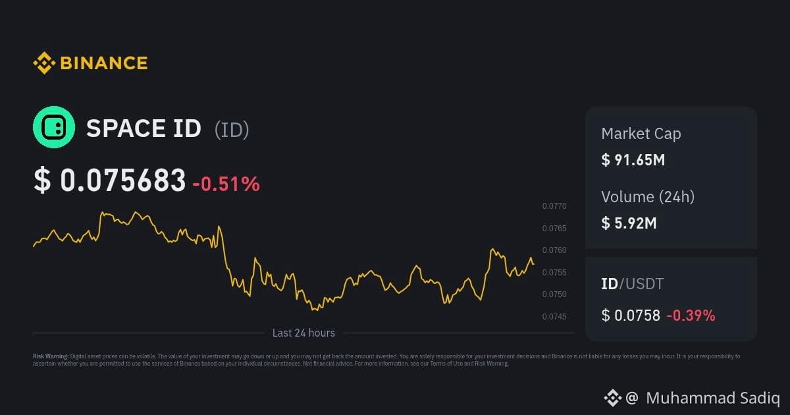The image size is (790, 415).
Task: Click the Last 24 hours chart label
Action: [x=303, y=333]
